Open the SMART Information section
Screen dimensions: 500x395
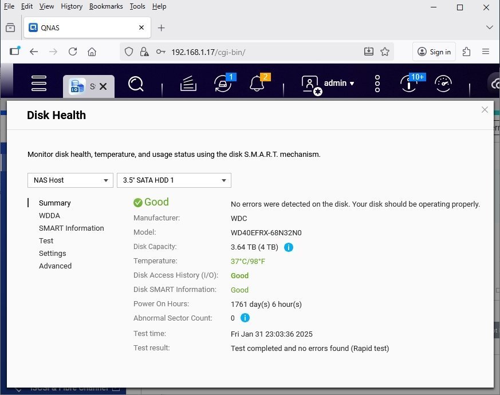point(71,228)
